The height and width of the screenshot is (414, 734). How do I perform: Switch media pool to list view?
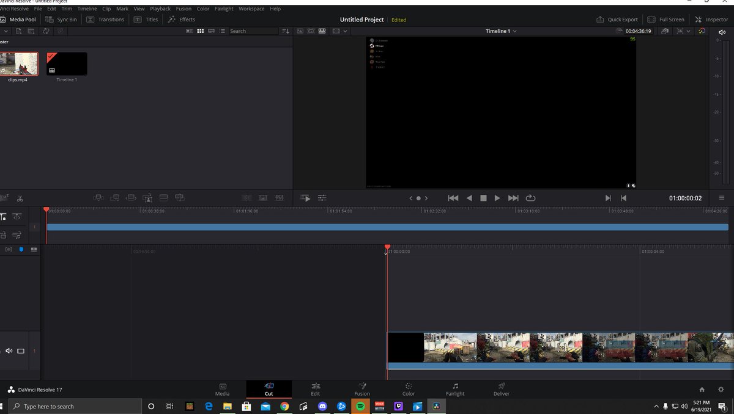point(222,31)
